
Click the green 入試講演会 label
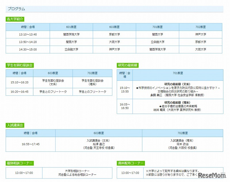pyautogui.click(x=15, y=125)
